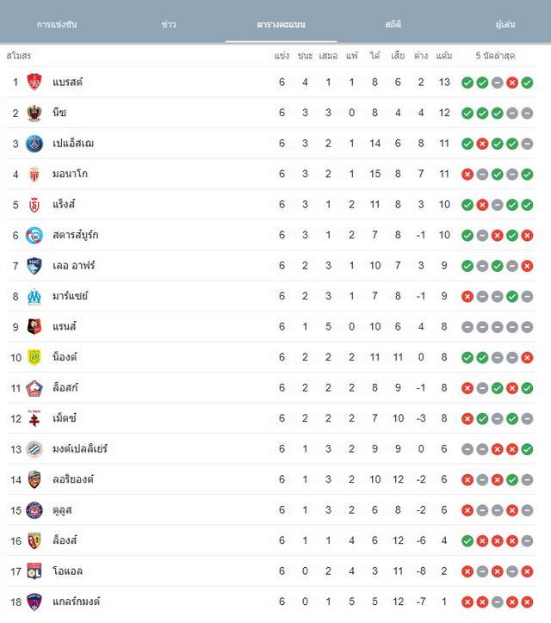This screenshot has width=551, height=623.
Task: Click the Marseille club logo
Action: 34,296
